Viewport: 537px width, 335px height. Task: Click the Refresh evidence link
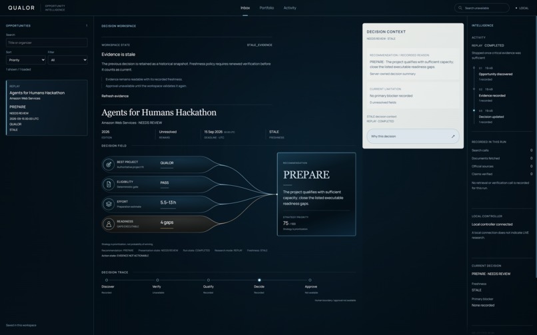pyautogui.click(x=115, y=96)
